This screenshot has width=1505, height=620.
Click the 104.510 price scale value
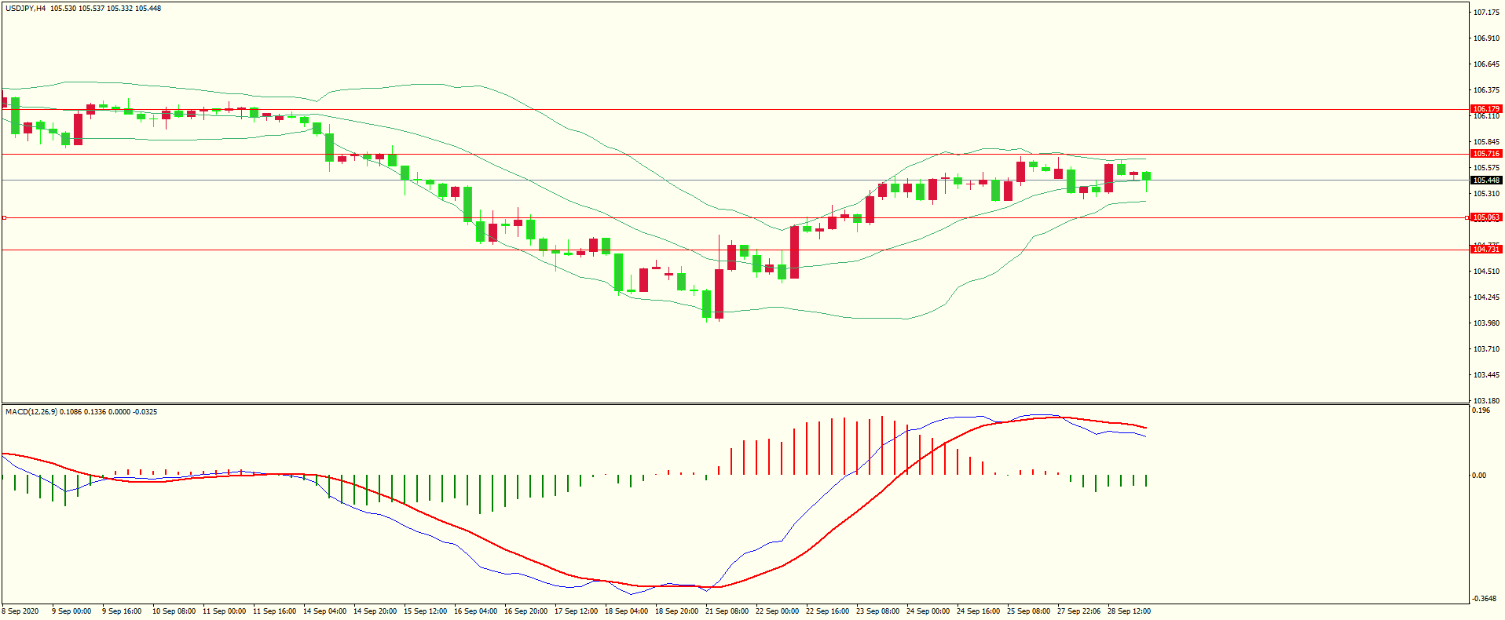click(x=1486, y=272)
